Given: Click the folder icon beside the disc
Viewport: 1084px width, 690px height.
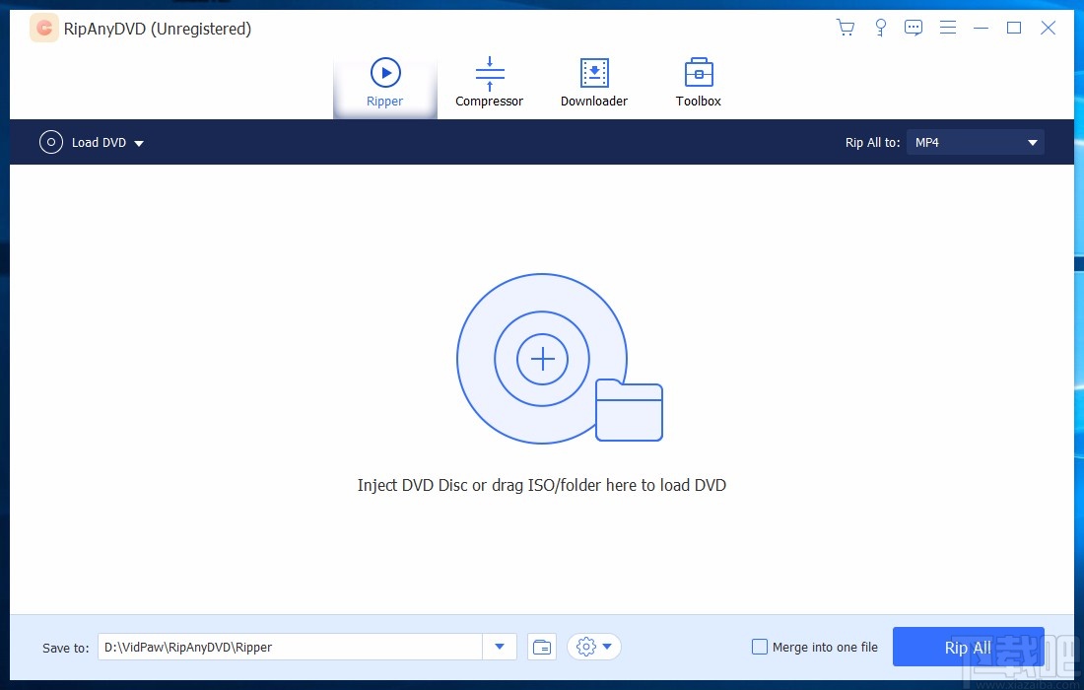Looking at the screenshot, I should (x=629, y=410).
